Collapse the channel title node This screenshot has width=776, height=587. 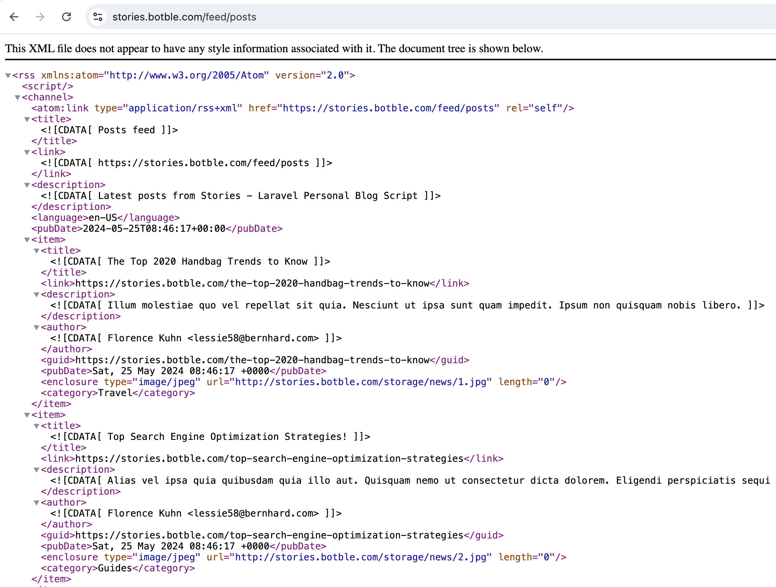click(x=27, y=119)
